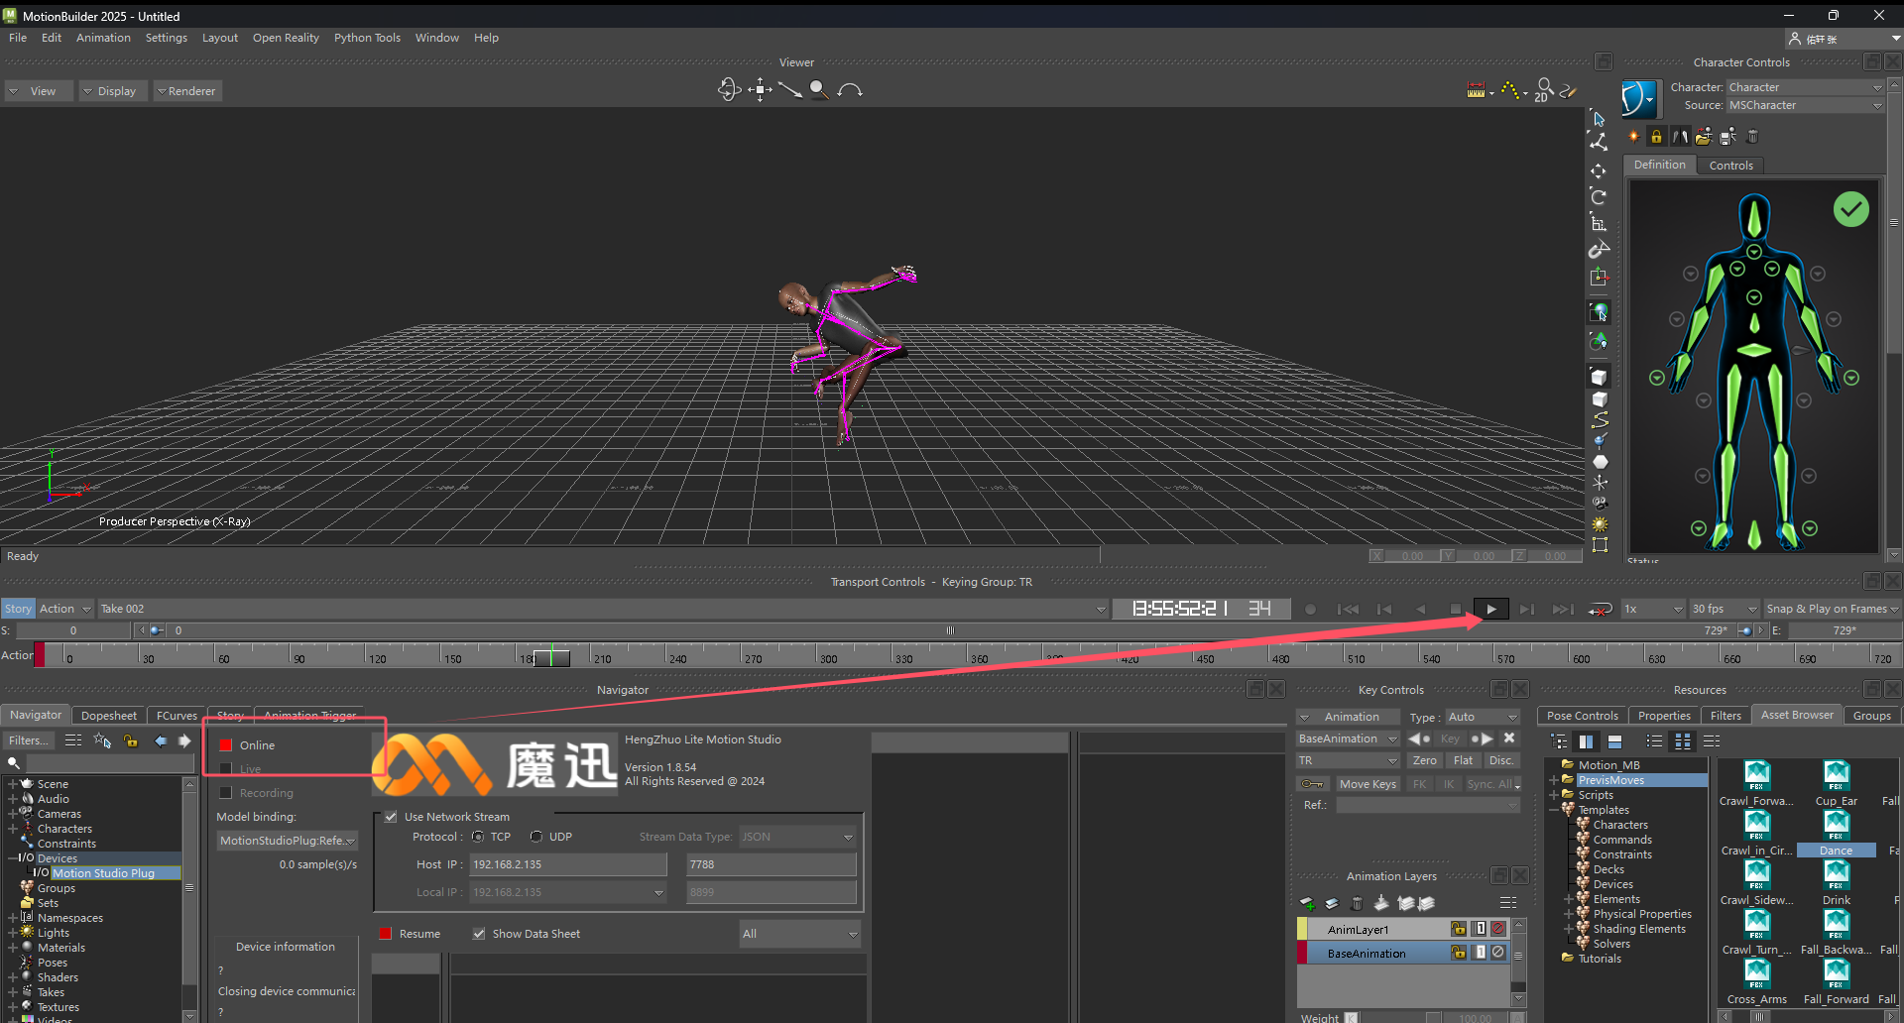Click the save character animation icon

tap(1727, 137)
